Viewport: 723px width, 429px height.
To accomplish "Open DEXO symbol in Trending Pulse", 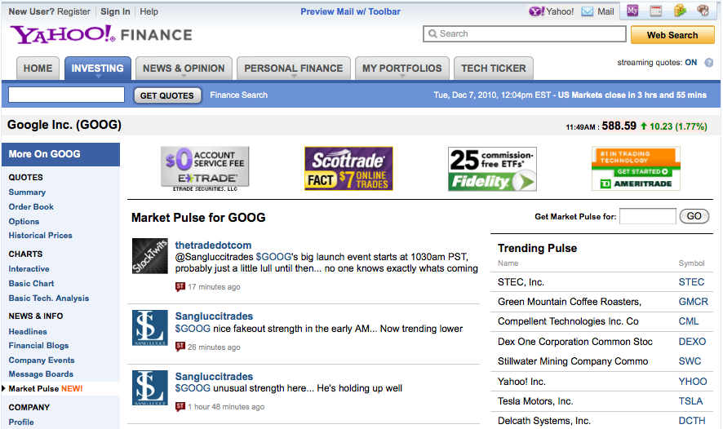I will (692, 342).
